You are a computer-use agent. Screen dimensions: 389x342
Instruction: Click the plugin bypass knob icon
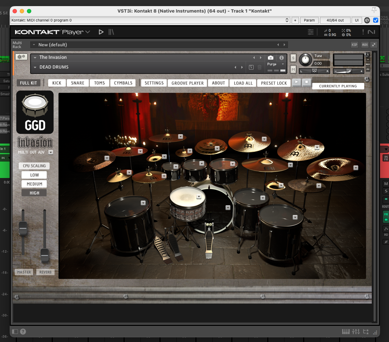pos(367,20)
